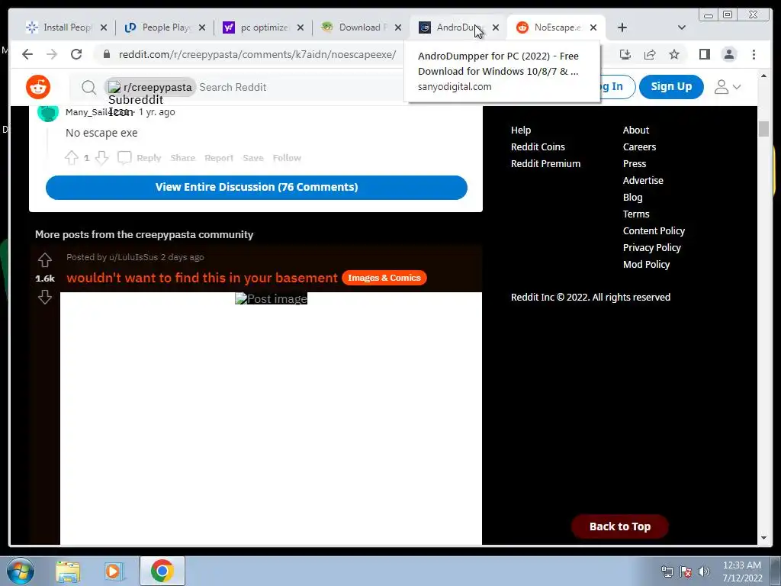Click the Share link under comment
This screenshot has height=586, width=781.
[183, 158]
